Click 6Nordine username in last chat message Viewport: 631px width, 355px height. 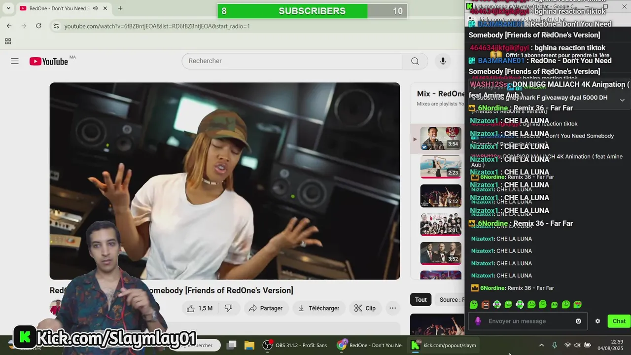[x=492, y=288]
